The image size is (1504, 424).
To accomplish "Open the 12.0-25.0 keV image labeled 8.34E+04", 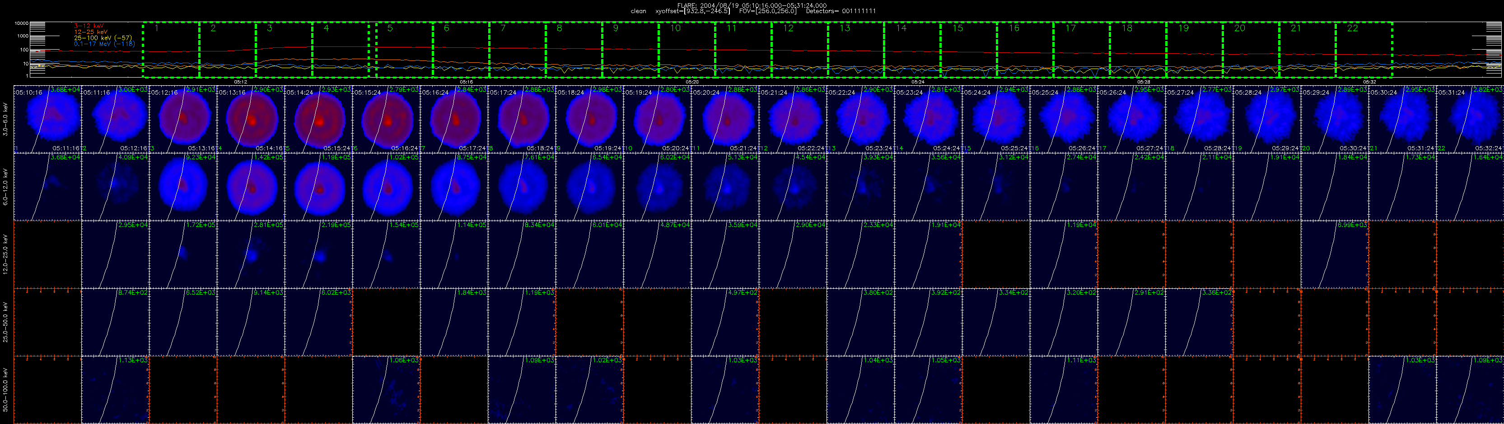I will (522, 254).
